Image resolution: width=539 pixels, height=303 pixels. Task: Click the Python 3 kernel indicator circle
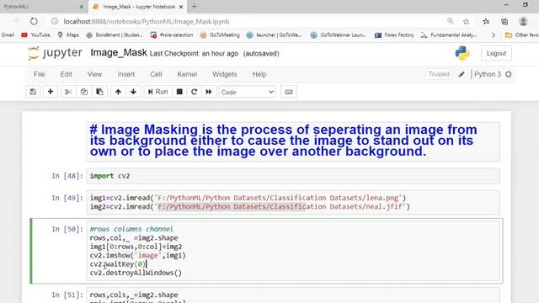pyautogui.click(x=509, y=74)
